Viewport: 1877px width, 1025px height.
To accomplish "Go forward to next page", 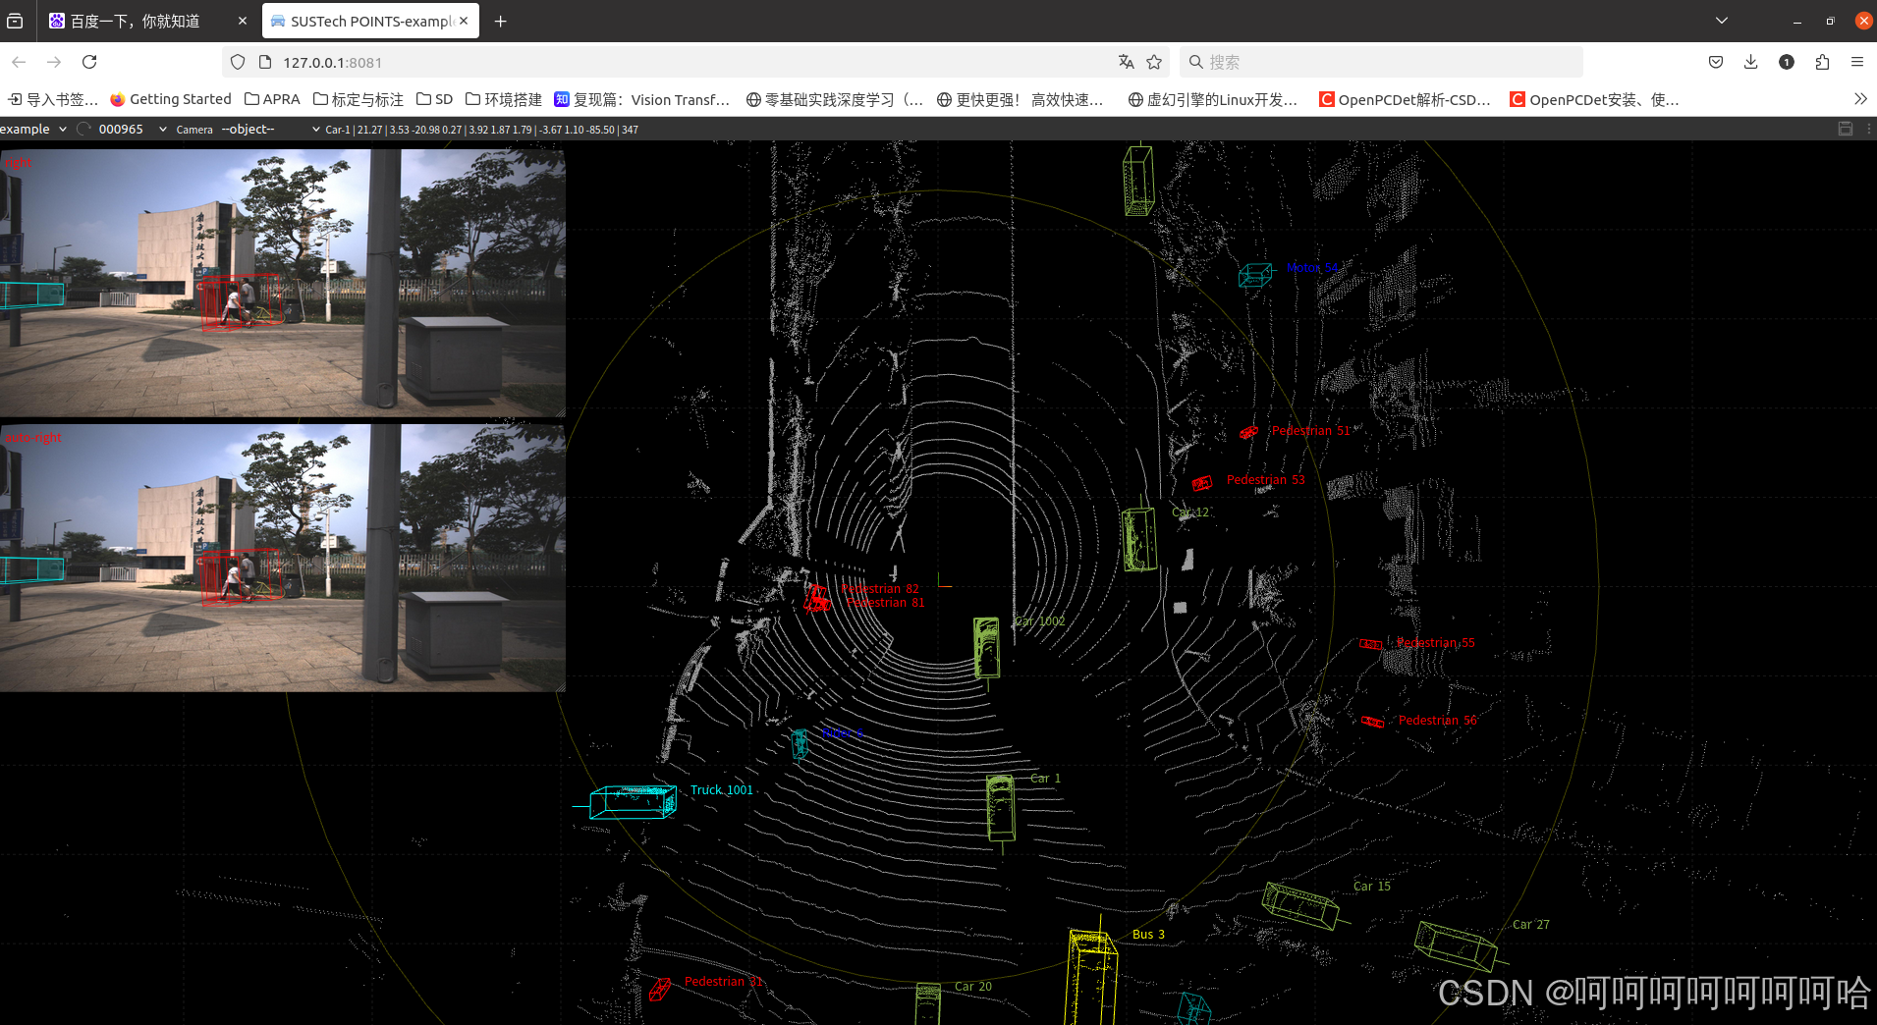I will tap(54, 62).
